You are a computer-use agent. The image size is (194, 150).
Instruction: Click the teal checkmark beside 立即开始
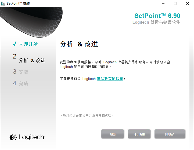tap(15, 44)
